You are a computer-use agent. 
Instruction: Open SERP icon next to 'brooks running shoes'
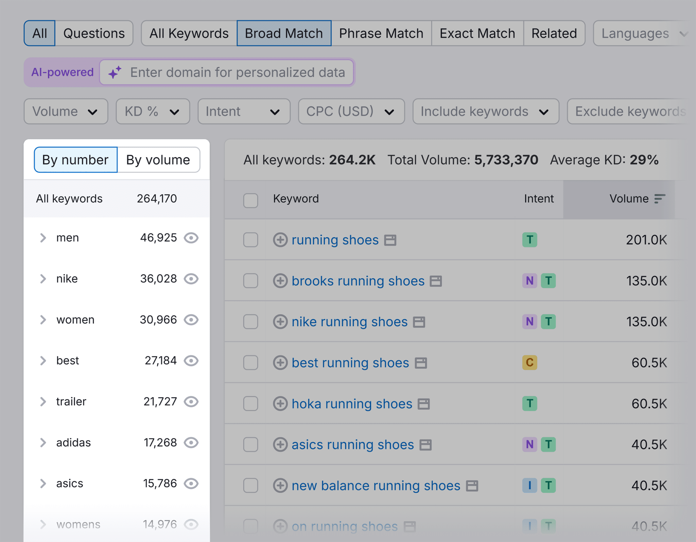[x=436, y=281]
